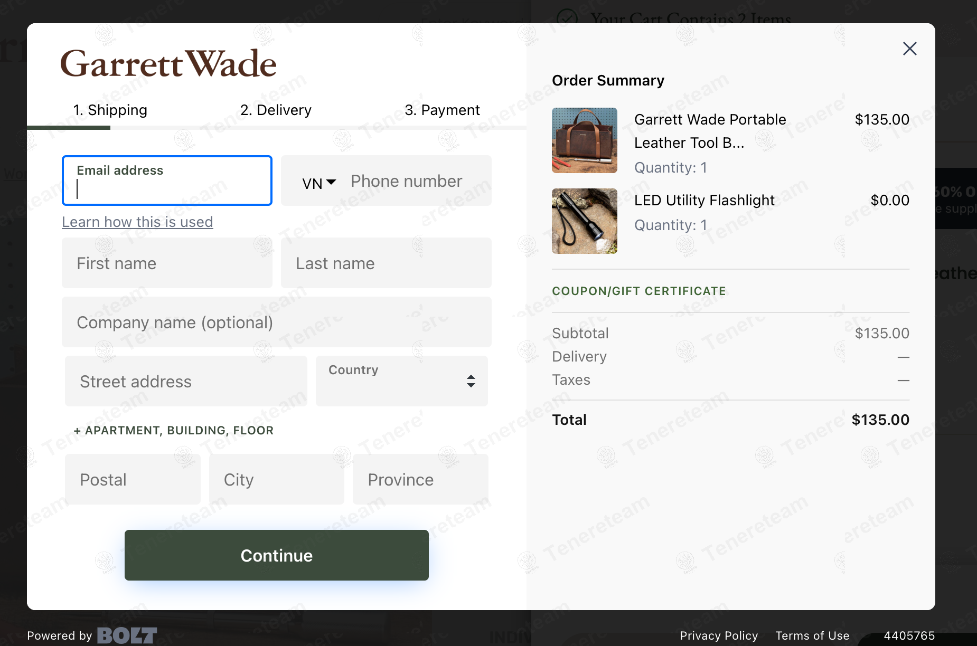This screenshot has width=977, height=646.
Task: Click the LED Utility Flashlight thumbnail
Action: click(x=585, y=221)
